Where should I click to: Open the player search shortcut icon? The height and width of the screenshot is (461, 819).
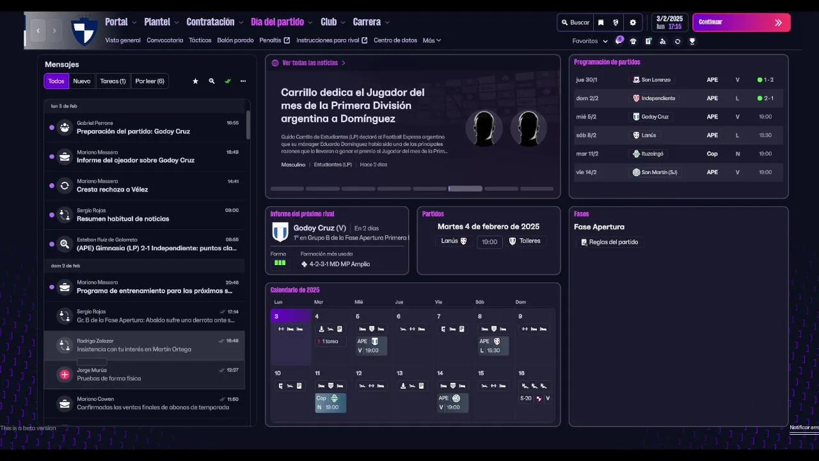[663, 41]
